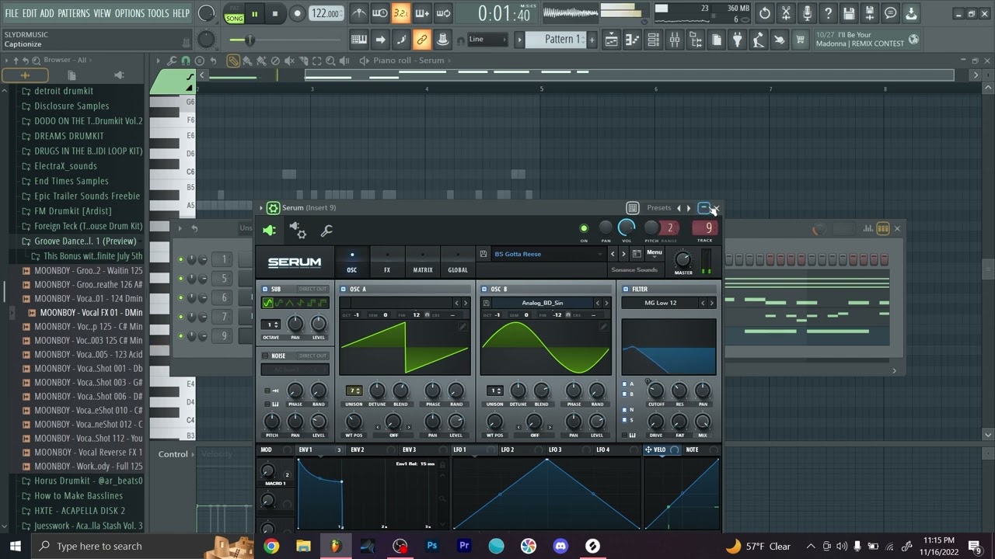Open the TOOLS menu

pos(158,13)
